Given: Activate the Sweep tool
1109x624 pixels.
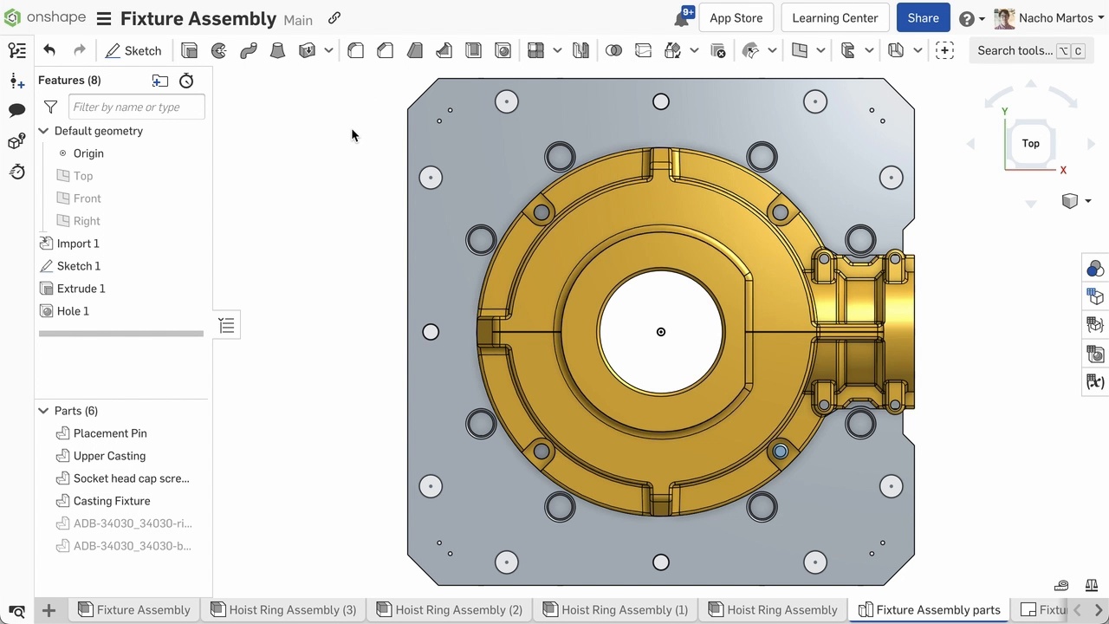Looking at the screenshot, I should click(x=249, y=51).
